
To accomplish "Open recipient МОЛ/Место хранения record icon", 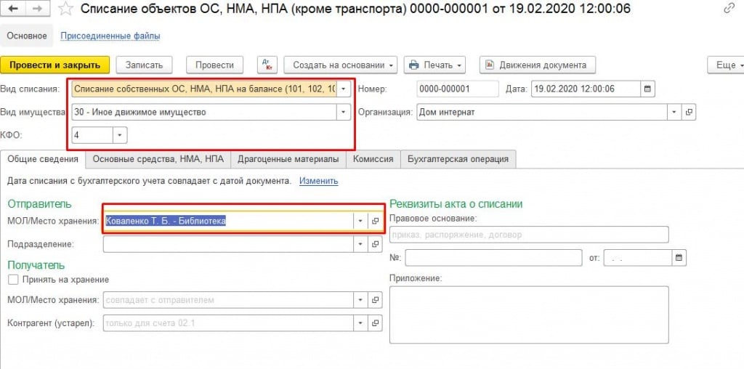I will [375, 300].
